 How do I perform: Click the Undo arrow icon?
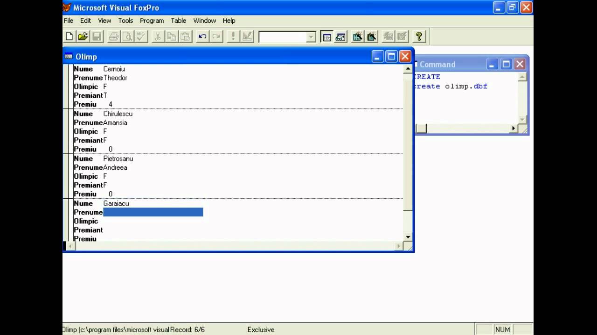pyautogui.click(x=202, y=37)
